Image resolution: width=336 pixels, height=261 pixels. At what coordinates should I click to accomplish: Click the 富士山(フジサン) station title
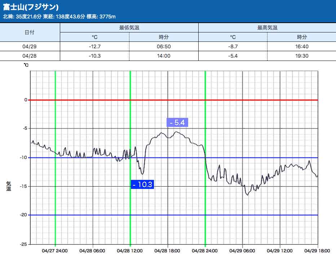(x=31, y=7)
